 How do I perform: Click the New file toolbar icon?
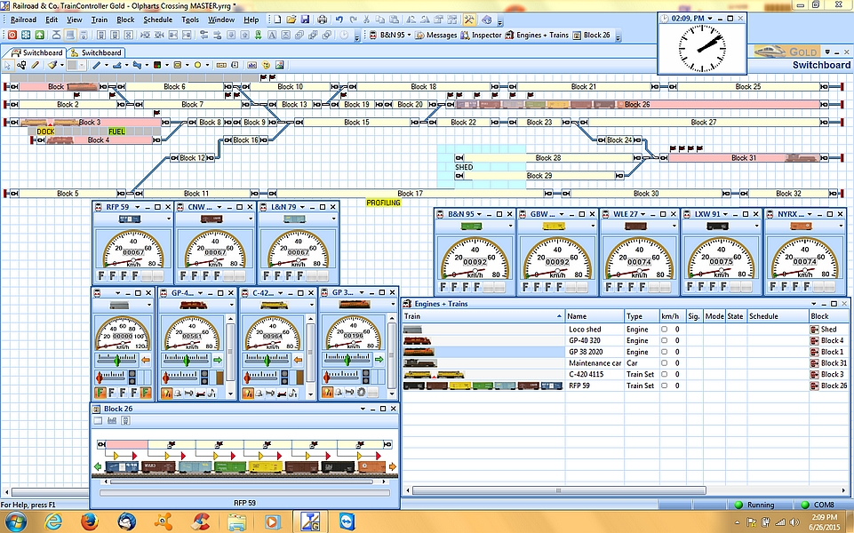(278, 20)
